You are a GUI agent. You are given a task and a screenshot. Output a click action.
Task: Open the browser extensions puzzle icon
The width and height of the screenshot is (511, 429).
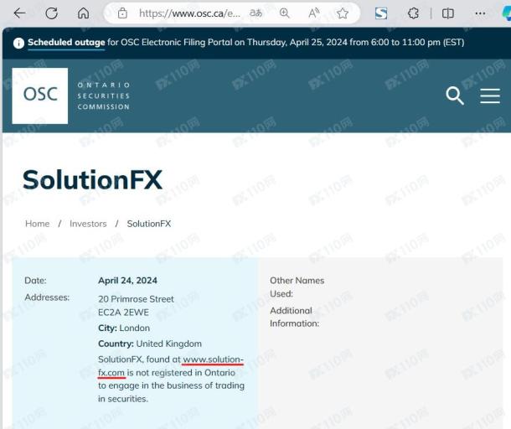[x=413, y=13]
